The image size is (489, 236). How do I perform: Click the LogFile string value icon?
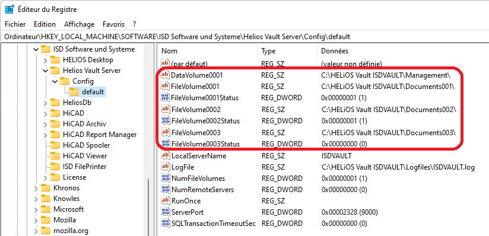pyautogui.click(x=166, y=167)
